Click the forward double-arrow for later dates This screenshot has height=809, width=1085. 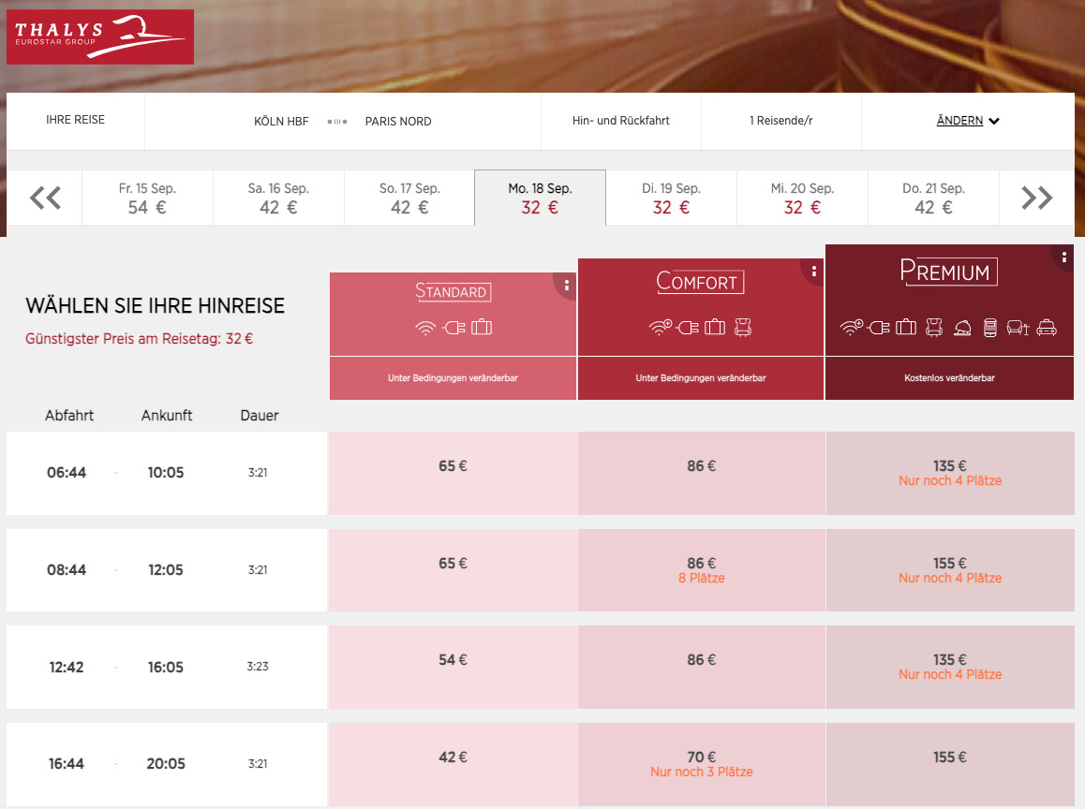pyautogui.click(x=1036, y=197)
